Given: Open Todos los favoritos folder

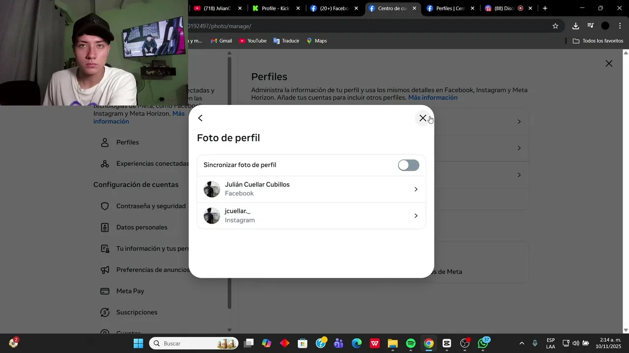Looking at the screenshot, I should 598,41.
